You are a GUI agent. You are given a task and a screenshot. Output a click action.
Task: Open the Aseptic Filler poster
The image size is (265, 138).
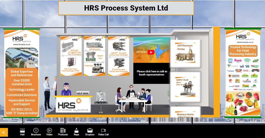tap(185, 87)
